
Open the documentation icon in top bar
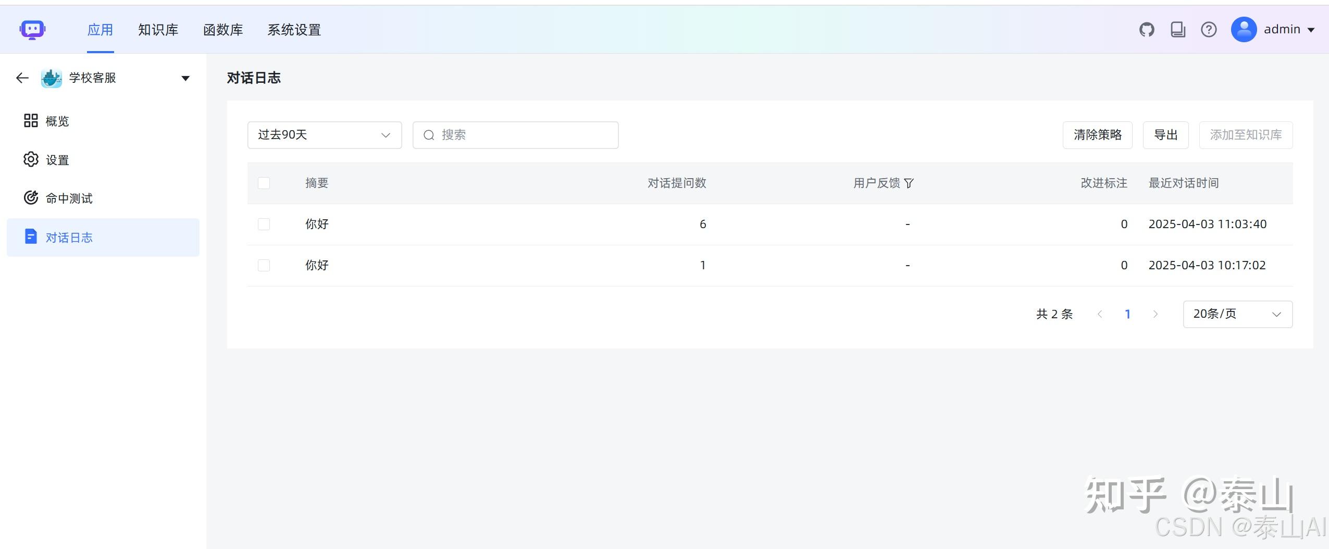pyautogui.click(x=1178, y=30)
